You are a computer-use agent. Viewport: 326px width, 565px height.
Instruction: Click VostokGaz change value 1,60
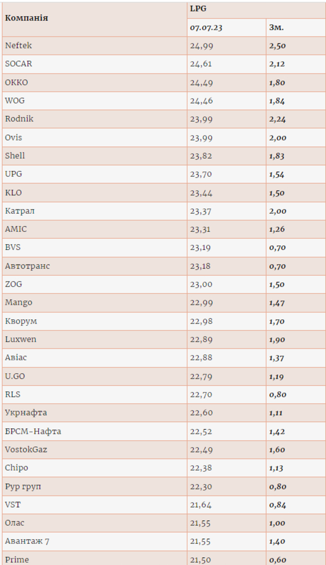(277, 450)
